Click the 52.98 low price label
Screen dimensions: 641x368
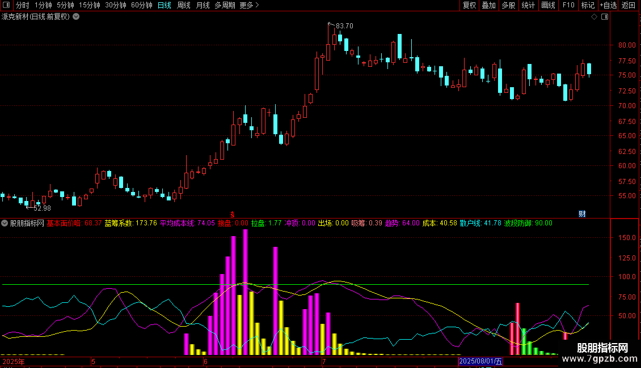tap(42, 208)
